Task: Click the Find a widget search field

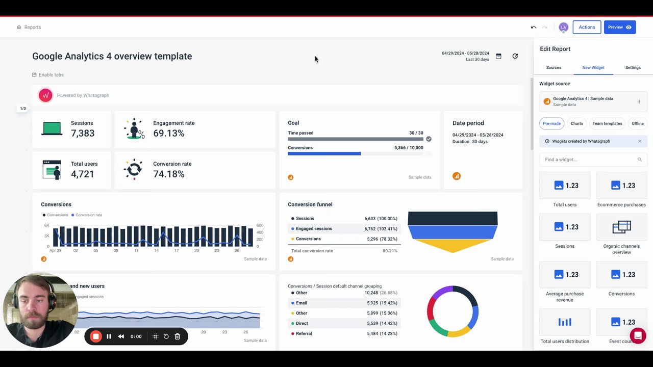Action: pyautogui.click(x=593, y=160)
